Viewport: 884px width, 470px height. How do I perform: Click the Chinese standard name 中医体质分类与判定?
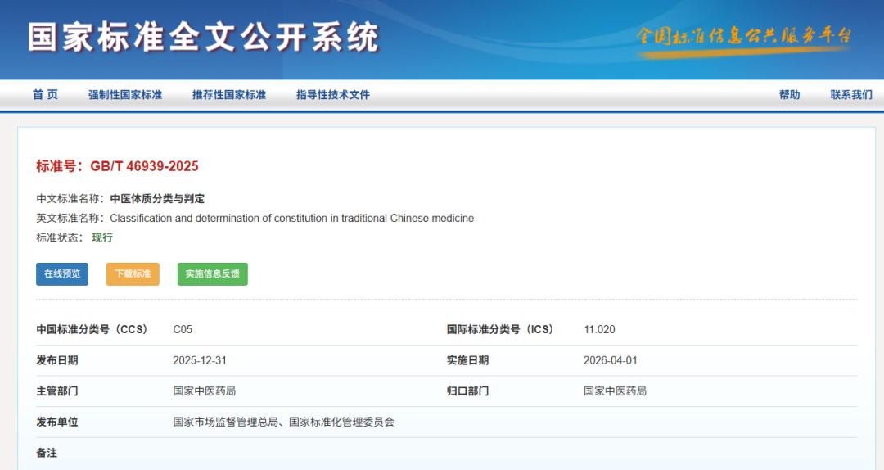tap(157, 199)
